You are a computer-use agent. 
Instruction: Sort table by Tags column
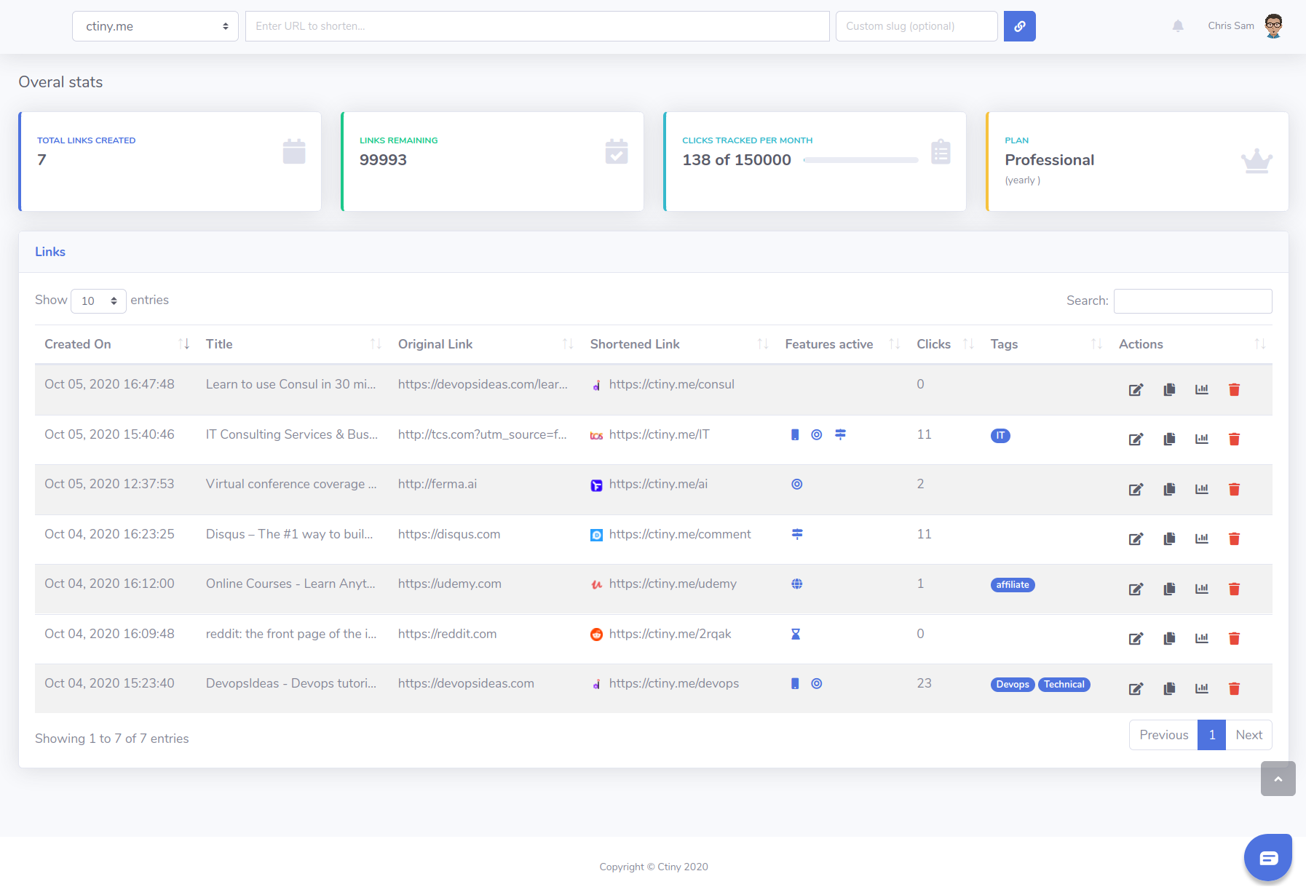point(1045,344)
